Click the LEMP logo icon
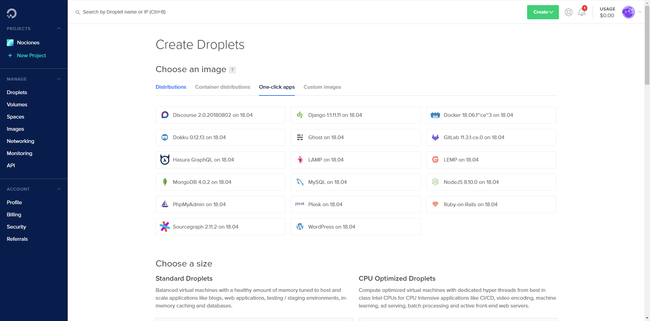The image size is (650, 321). pyautogui.click(x=435, y=160)
